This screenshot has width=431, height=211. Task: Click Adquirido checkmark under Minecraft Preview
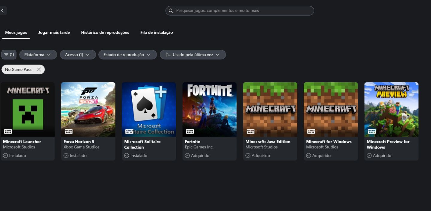369,155
